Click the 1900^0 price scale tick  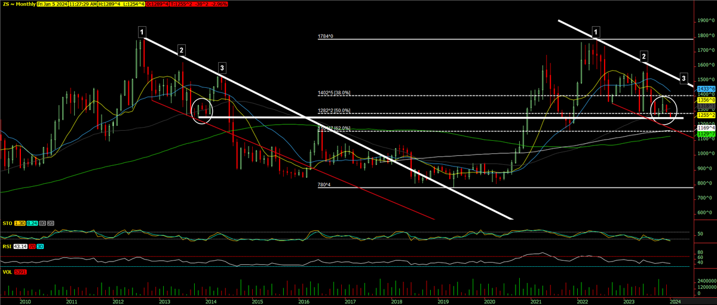(706, 20)
